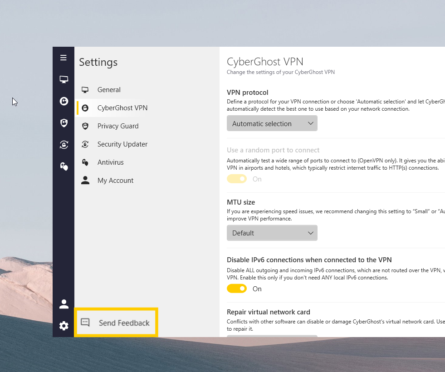Open the hamburger menu in dark sidebar
This screenshot has height=372, width=445.
64,58
